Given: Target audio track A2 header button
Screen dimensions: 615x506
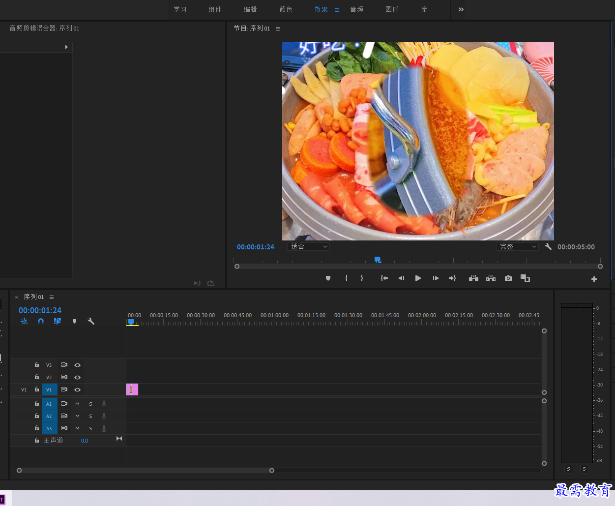Looking at the screenshot, I should tap(49, 416).
